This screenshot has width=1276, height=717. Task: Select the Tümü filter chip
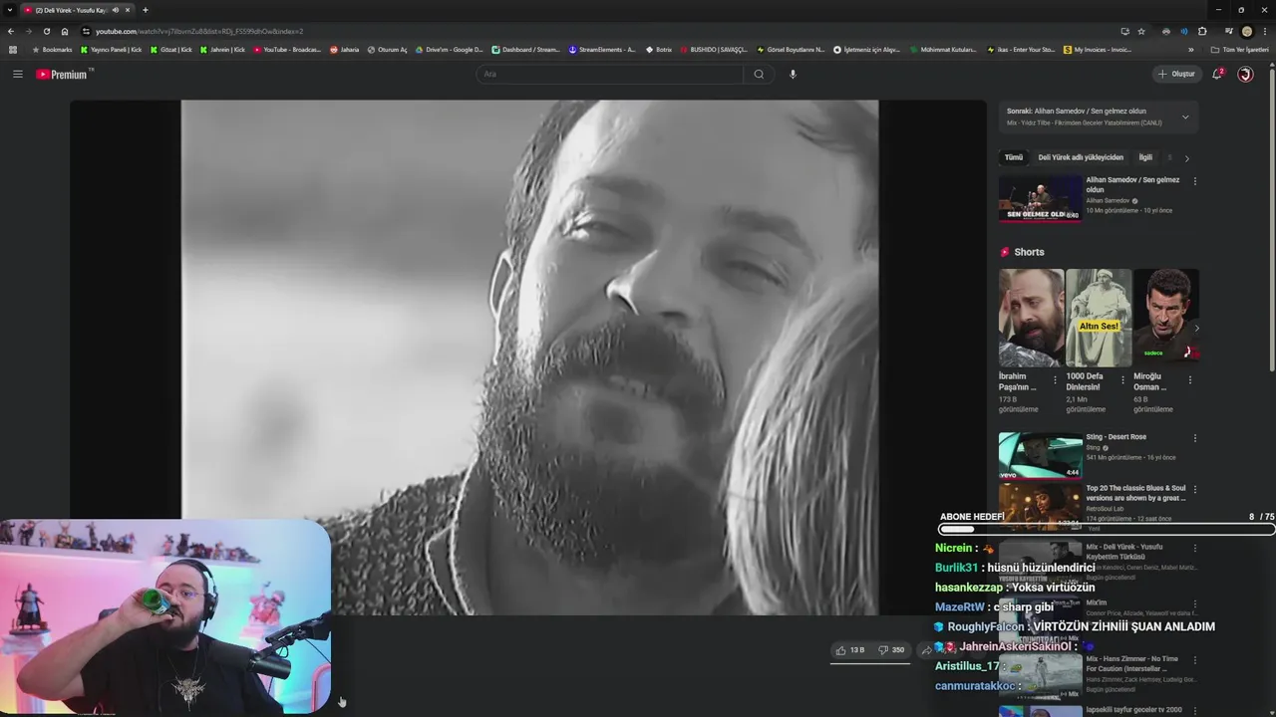(x=1013, y=157)
